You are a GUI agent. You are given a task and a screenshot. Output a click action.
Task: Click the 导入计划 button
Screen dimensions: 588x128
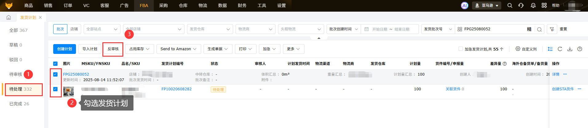[x=90, y=49]
